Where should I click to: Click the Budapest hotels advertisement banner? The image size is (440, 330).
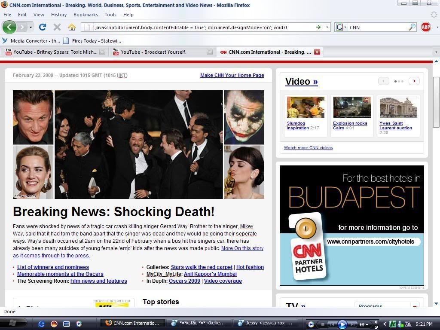[352, 225]
